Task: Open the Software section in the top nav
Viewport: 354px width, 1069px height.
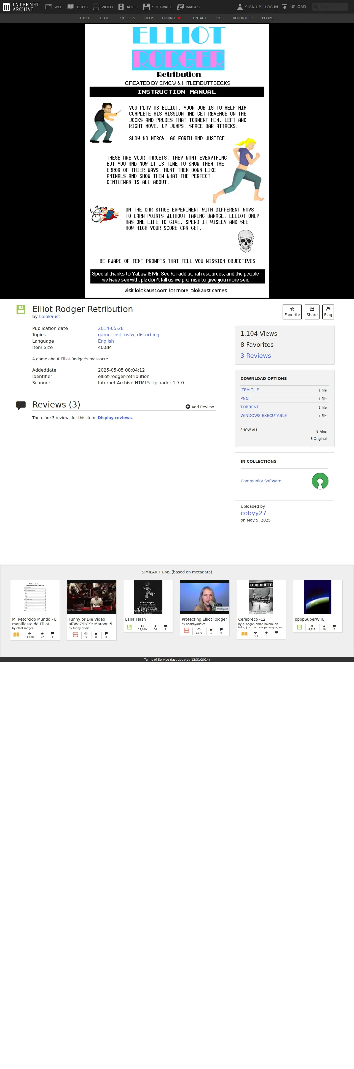Action: tap(157, 7)
